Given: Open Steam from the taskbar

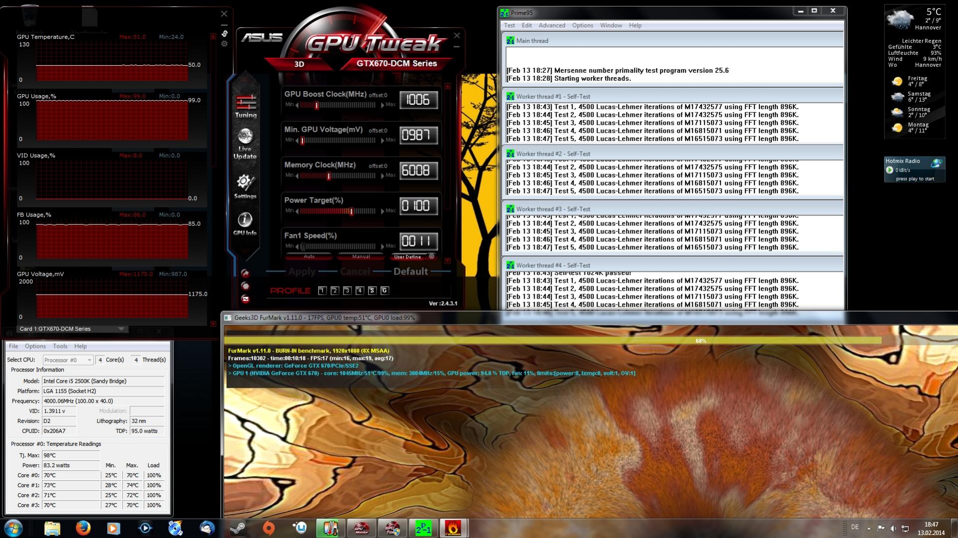Looking at the screenshot, I should coord(238,528).
